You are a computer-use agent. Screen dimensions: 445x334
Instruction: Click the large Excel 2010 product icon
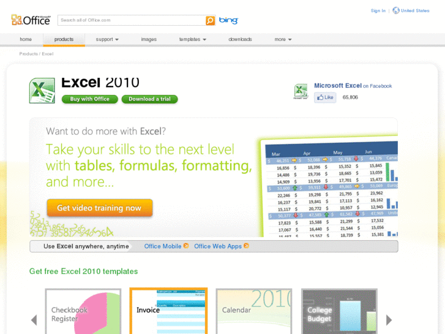42,91
